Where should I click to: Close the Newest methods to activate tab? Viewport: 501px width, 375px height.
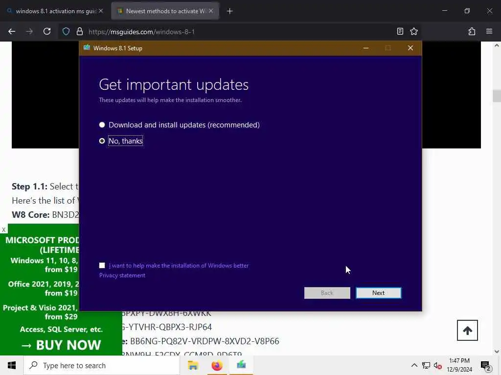click(211, 11)
